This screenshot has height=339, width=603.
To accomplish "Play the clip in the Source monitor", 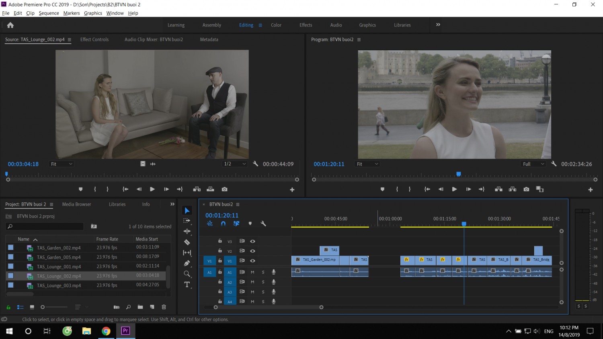I will coord(152,189).
